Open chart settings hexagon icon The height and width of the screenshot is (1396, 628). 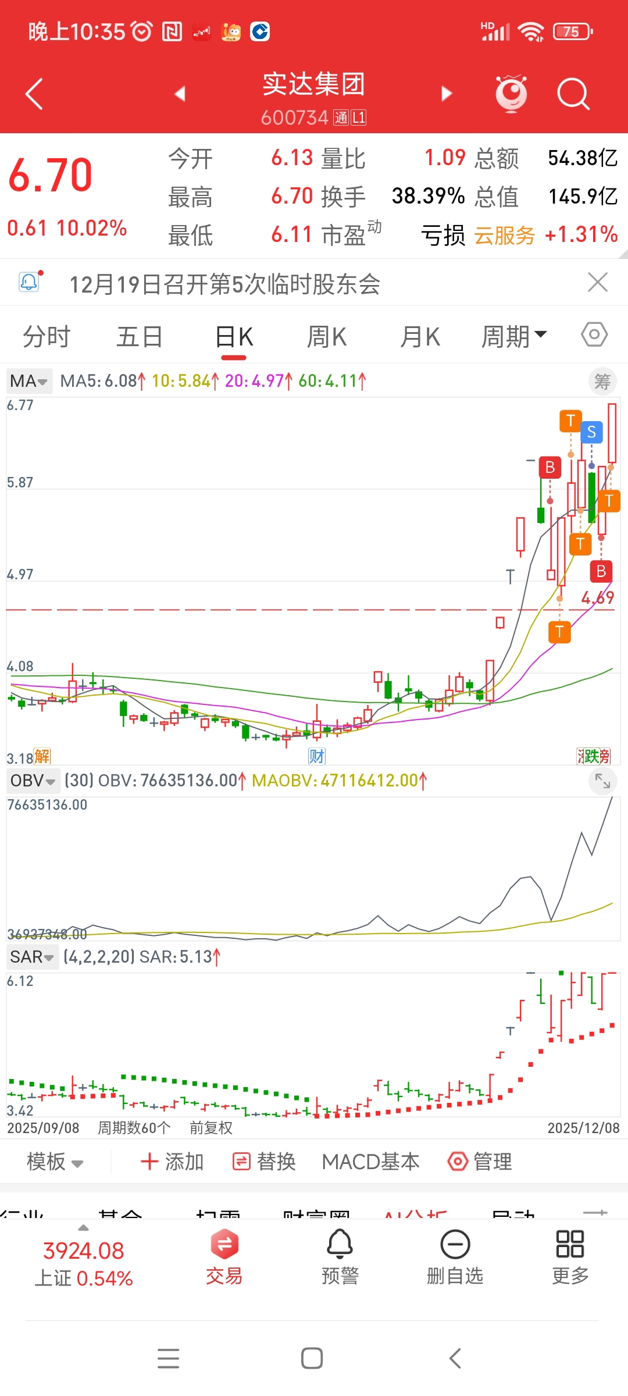tap(594, 334)
